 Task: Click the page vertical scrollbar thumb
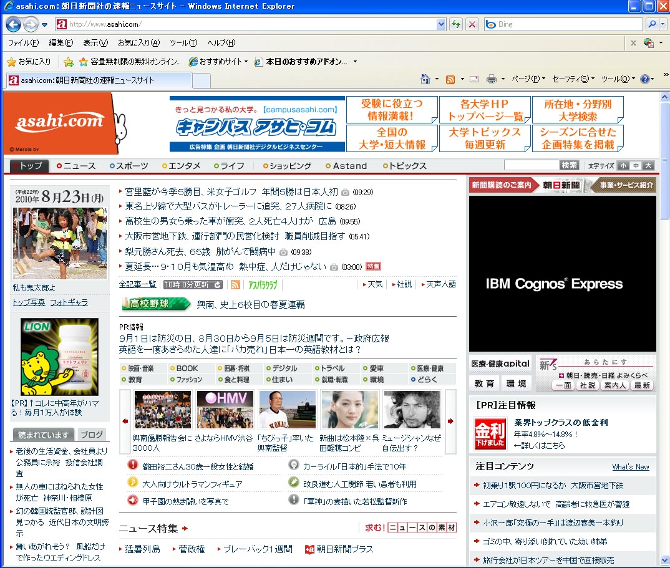tap(664, 161)
